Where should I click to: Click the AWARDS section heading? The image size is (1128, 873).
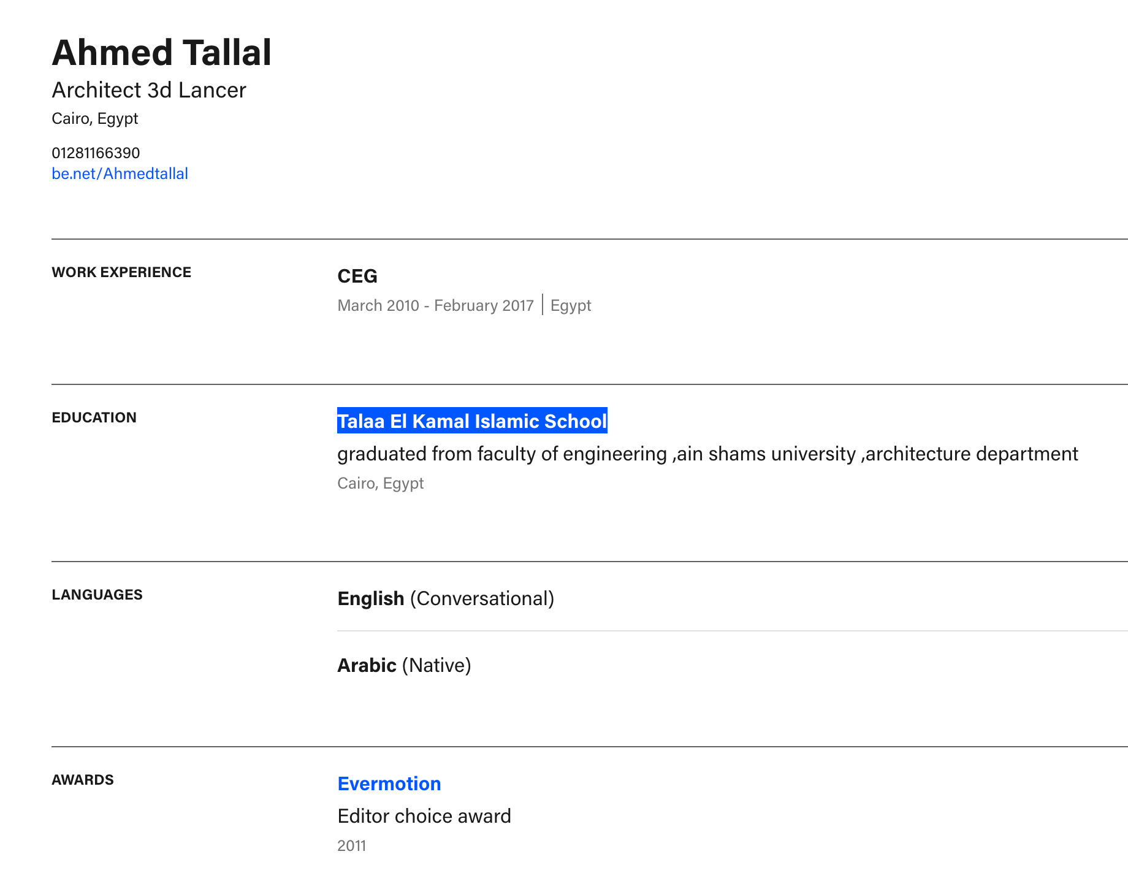83,780
